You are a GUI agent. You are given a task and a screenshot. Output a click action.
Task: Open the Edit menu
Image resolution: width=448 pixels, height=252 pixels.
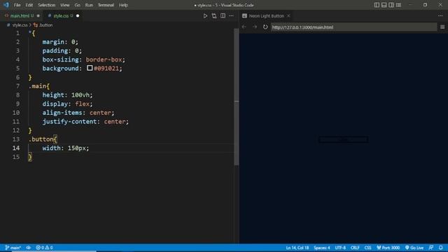[29, 5]
